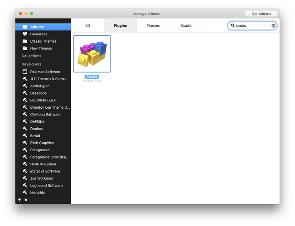Click the plus add button in sidebar
Image resolution: width=295 pixels, height=226 pixels.
tap(19, 200)
